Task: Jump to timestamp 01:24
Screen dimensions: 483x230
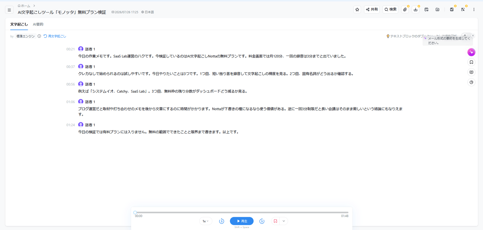Action: (71, 125)
